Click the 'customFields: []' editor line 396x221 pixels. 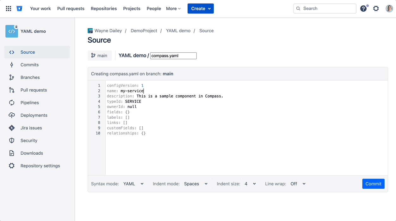pos(125,128)
